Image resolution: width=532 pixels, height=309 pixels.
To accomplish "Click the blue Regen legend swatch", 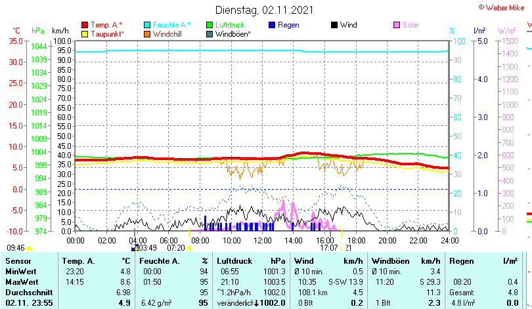I will coord(272,25).
